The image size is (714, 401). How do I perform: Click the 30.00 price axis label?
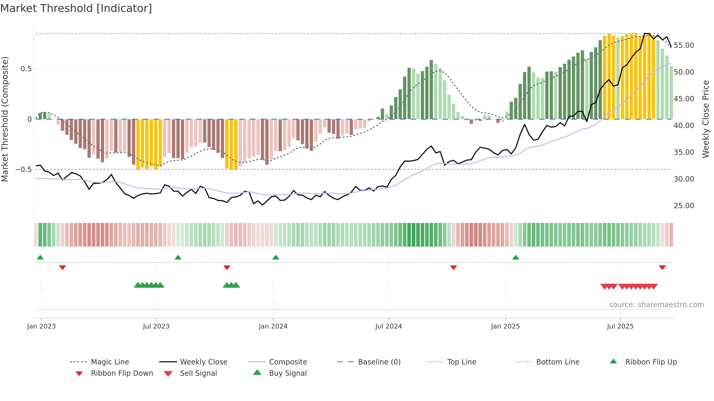(x=684, y=179)
